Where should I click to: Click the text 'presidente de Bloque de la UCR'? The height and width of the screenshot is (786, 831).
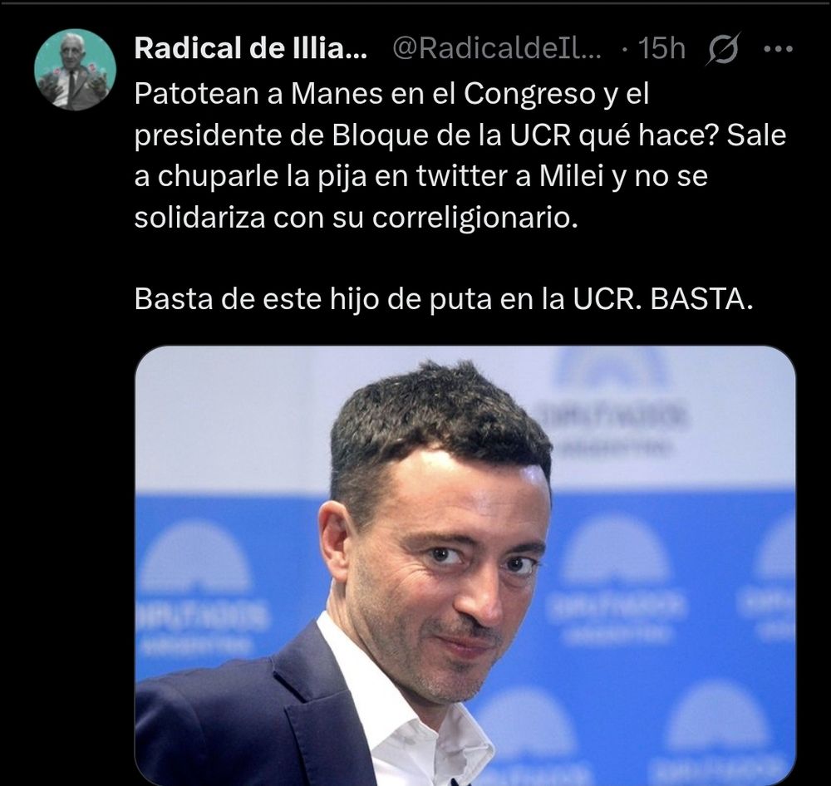[352, 135]
